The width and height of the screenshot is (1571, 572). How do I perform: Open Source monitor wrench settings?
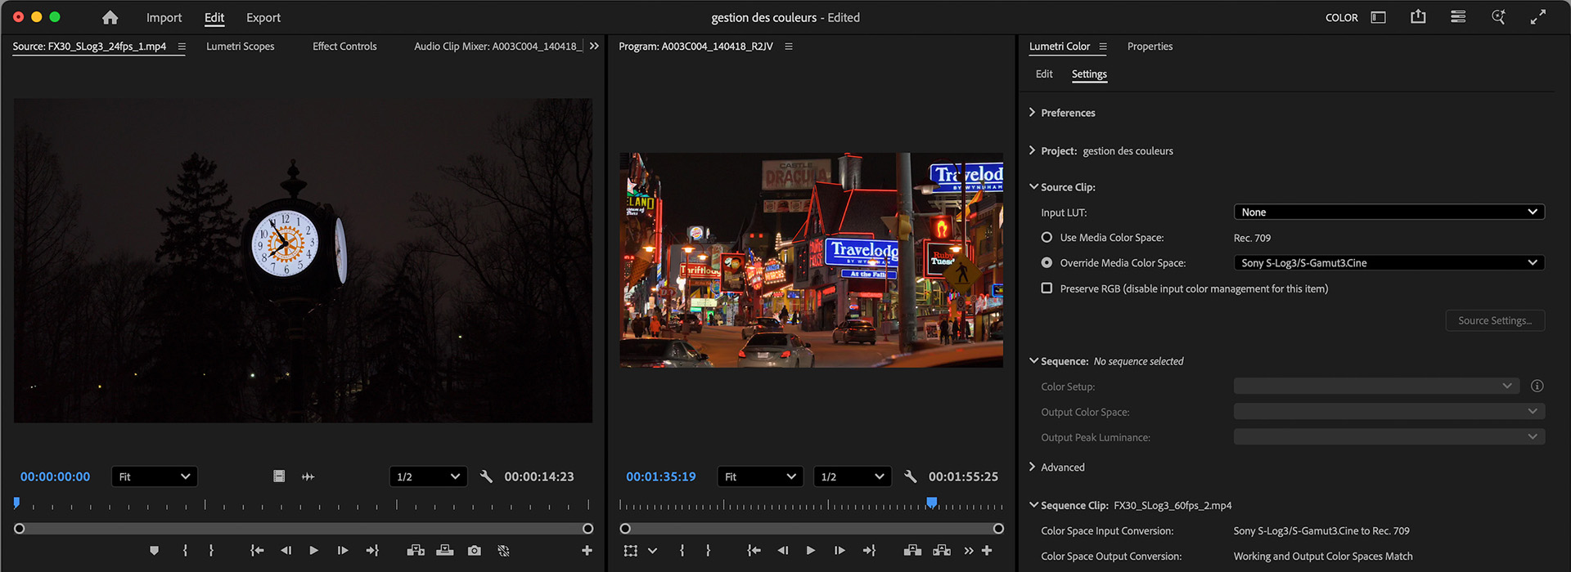click(486, 476)
